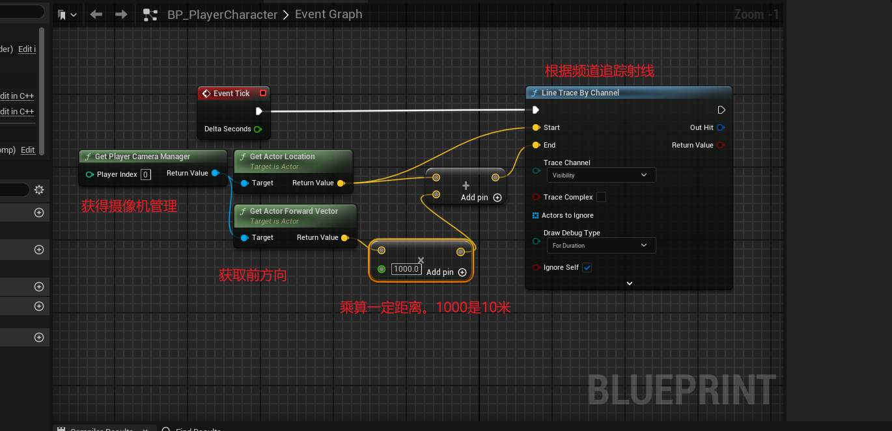Select the Get Actor Forward Vector node title
Screen dimensions: 892x431
tap(294, 211)
